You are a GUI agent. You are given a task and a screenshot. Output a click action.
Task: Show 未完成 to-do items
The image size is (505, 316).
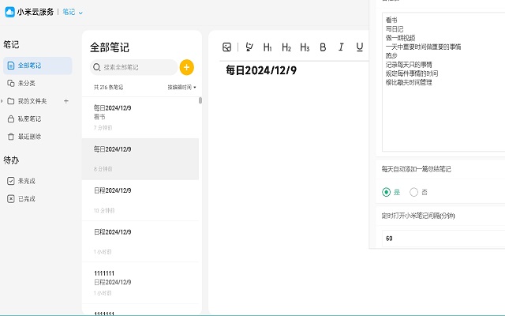(21, 181)
